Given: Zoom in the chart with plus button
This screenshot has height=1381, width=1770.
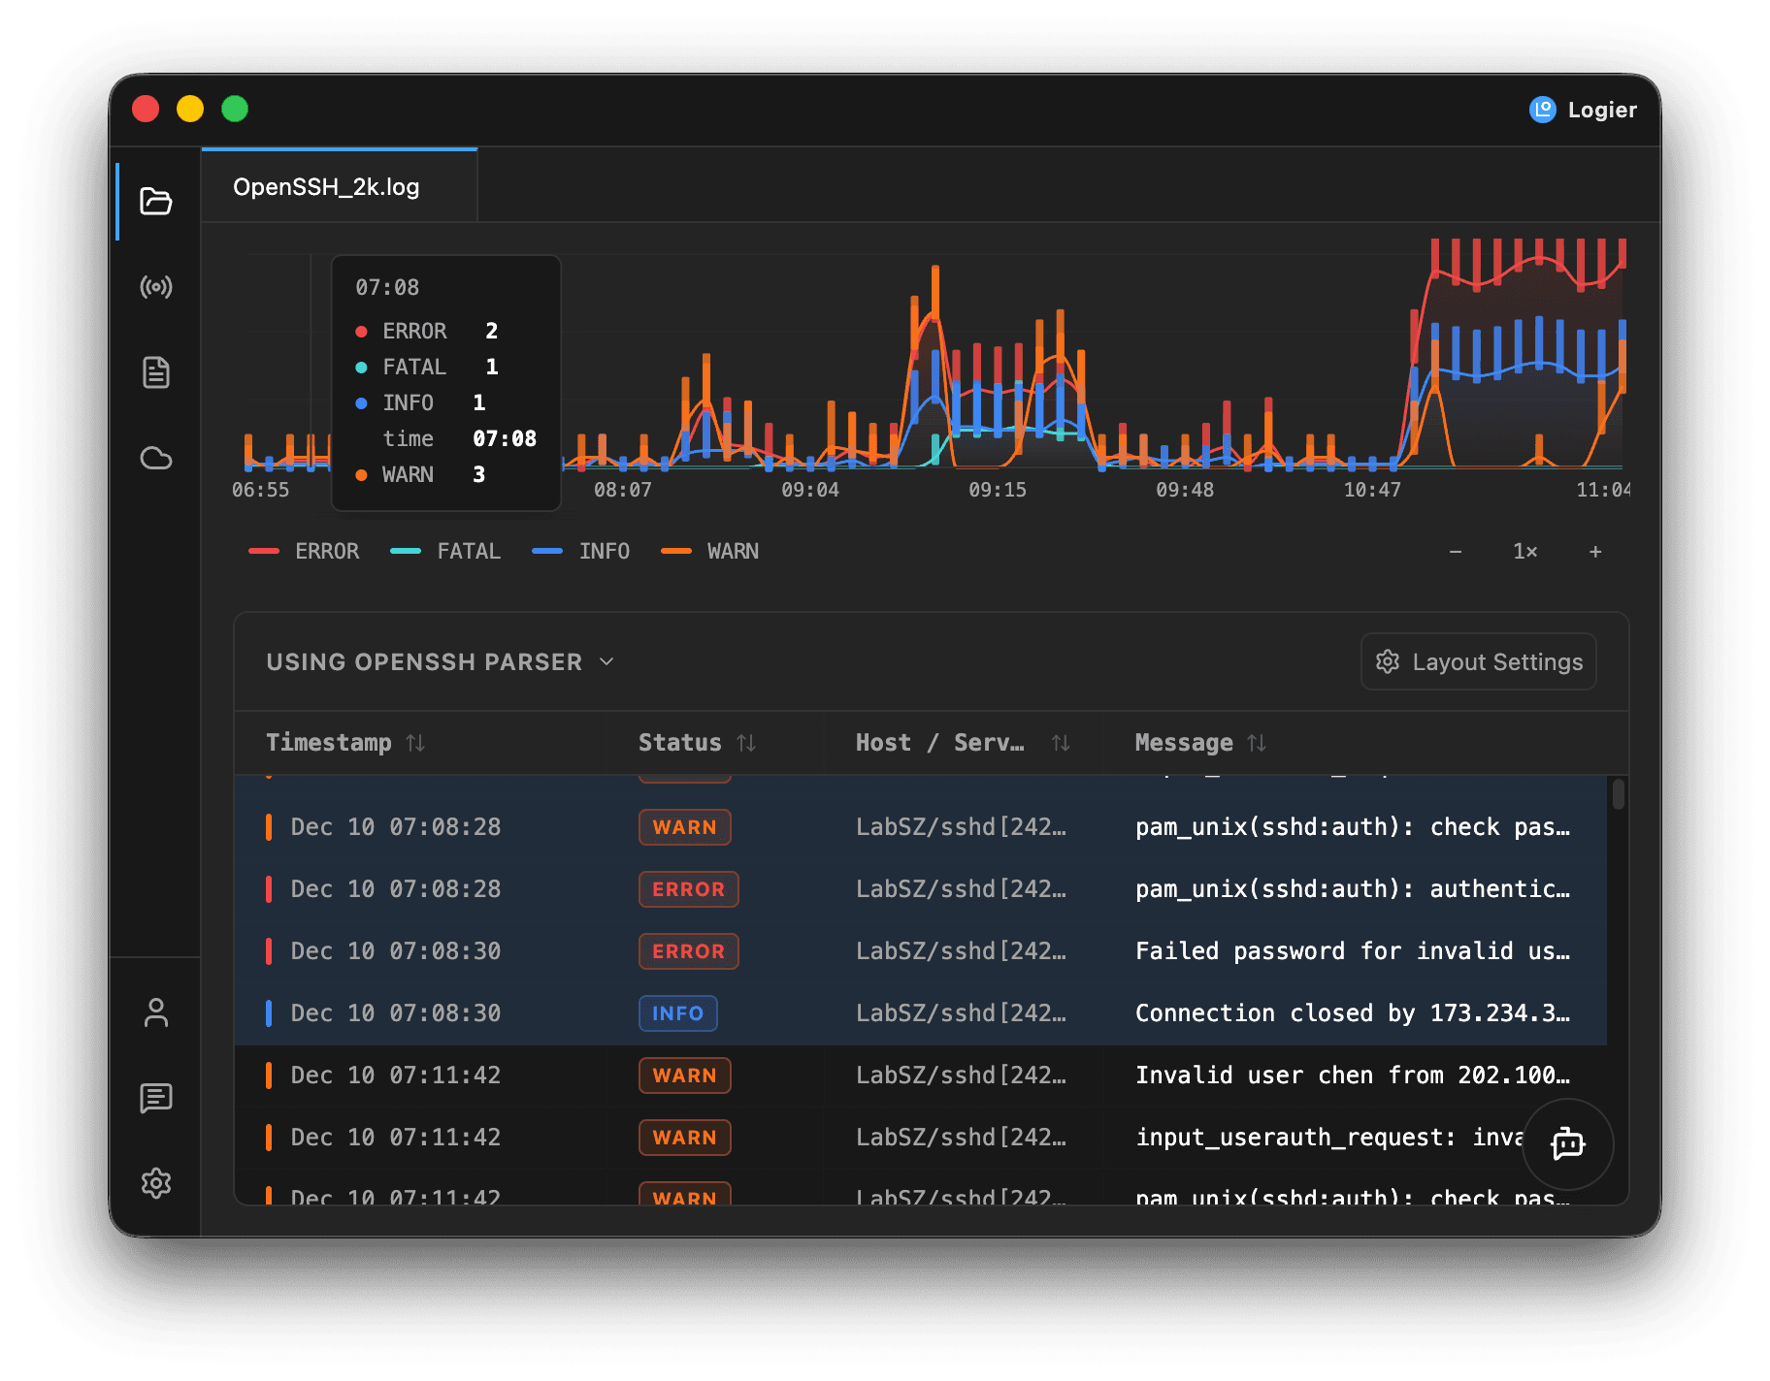Looking at the screenshot, I should point(1594,551).
